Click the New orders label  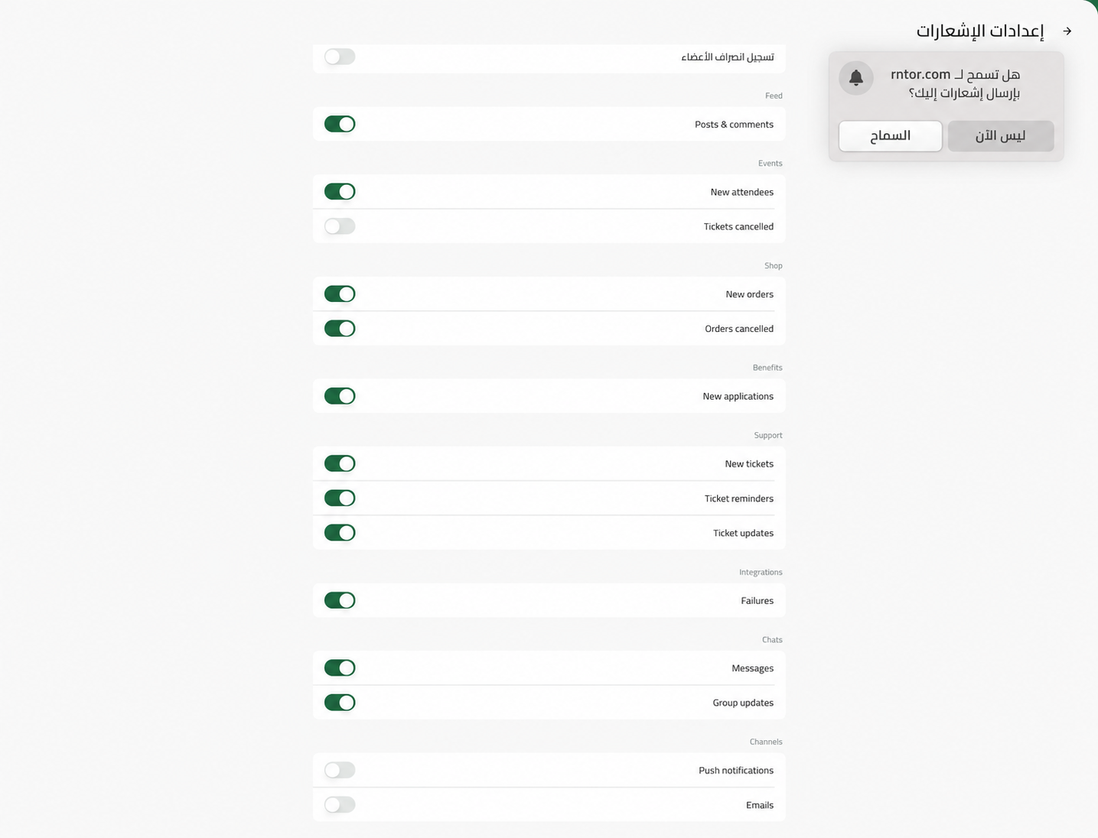click(749, 294)
